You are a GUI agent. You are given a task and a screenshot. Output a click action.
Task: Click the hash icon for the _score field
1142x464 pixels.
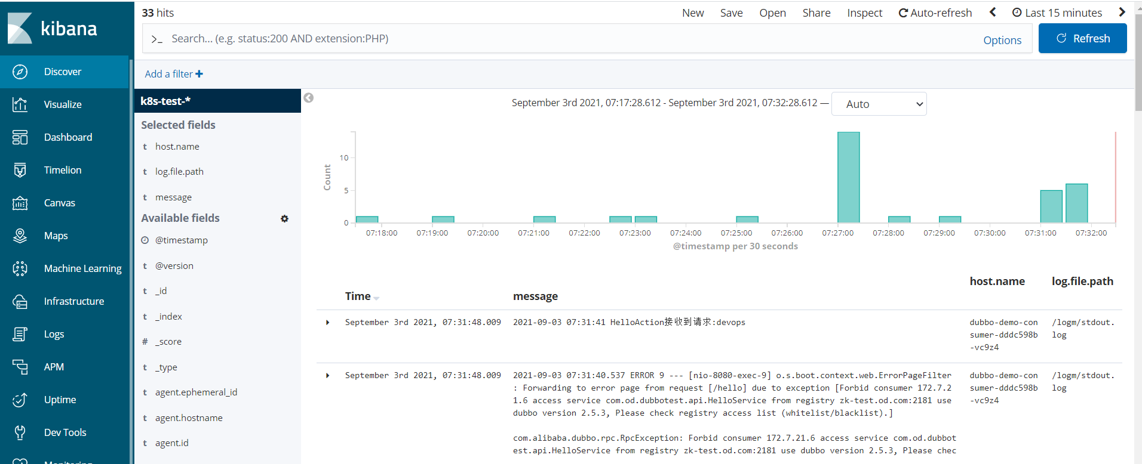(145, 342)
